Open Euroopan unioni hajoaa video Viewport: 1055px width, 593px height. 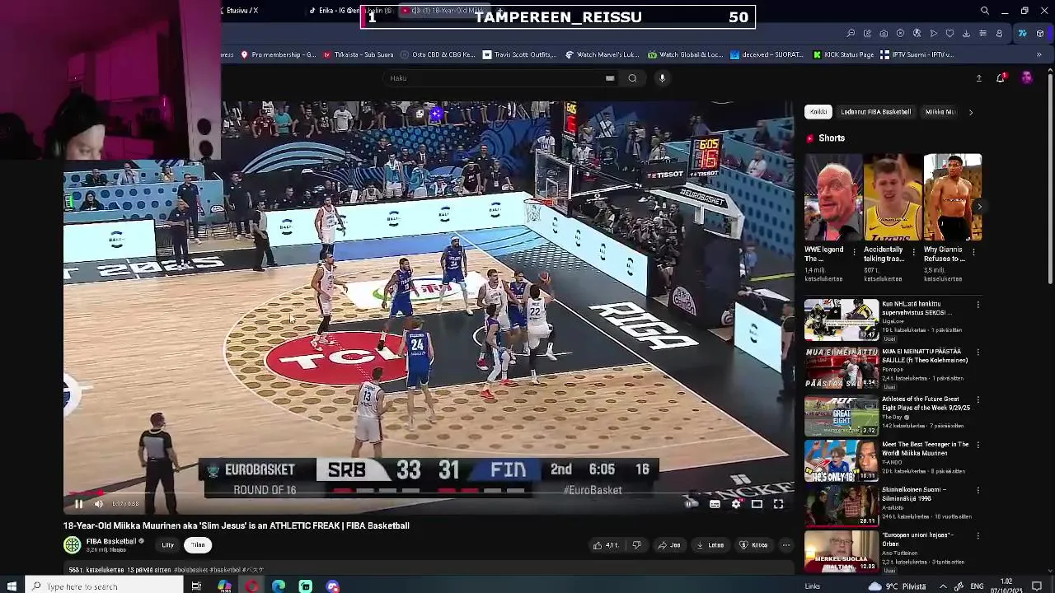click(842, 551)
